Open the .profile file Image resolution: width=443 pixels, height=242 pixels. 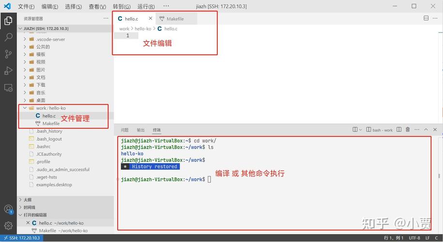click(65, 162)
